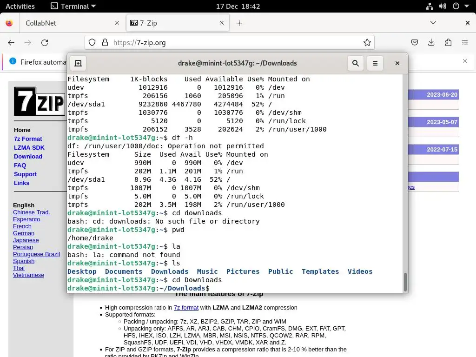Image resolution: width=476 pixels, height=357 pixels.
Task: Open the clock showing 17 Dec 18:42
Action: coord(238,6)
